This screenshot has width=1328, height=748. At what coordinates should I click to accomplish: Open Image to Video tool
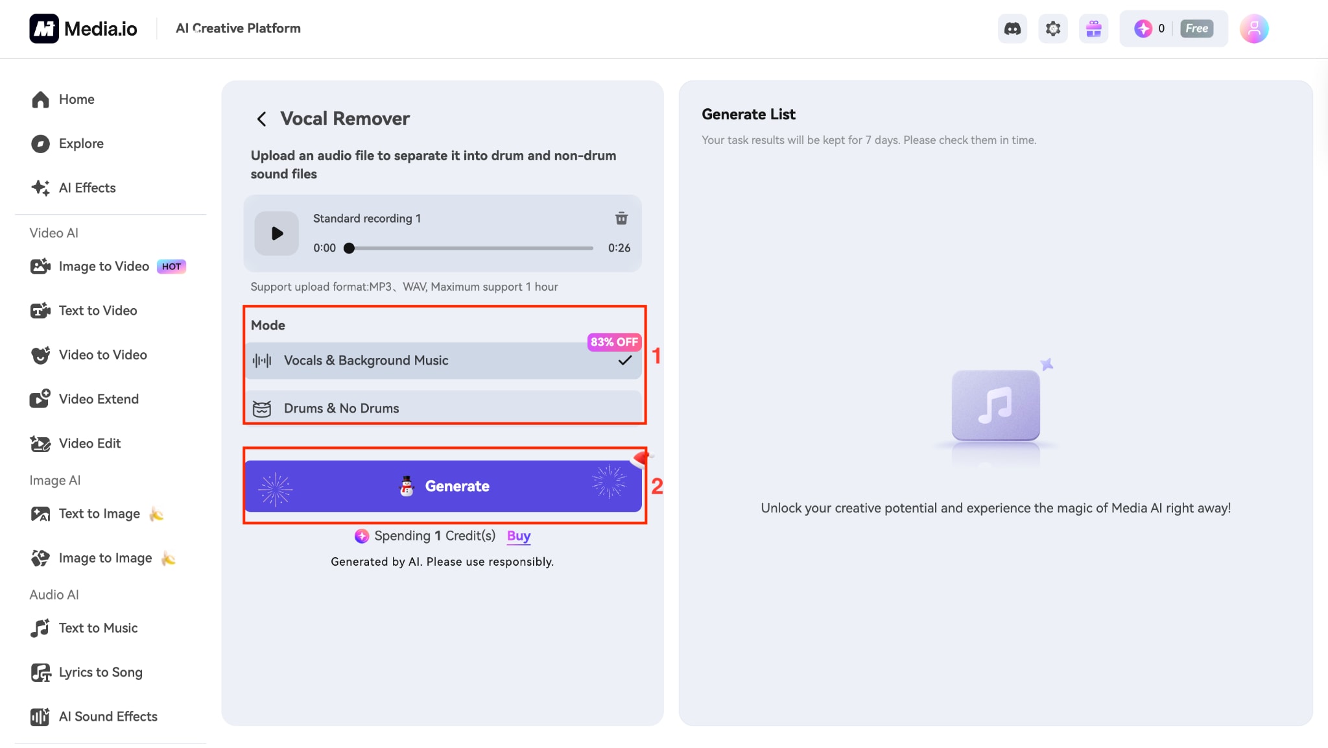(x=104, y=267)
